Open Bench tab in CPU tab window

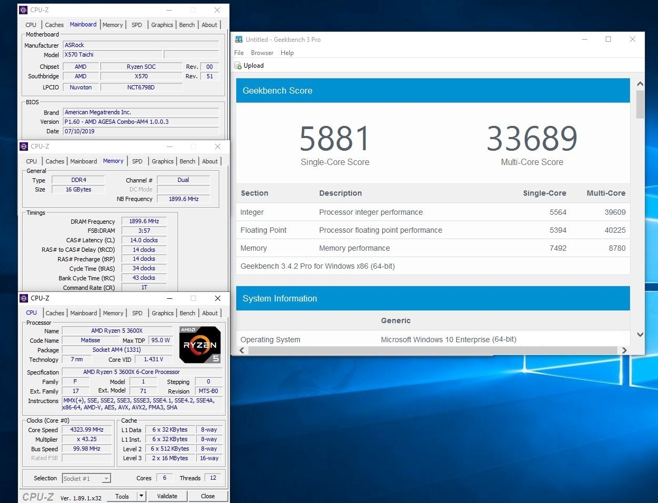pyautogui.click(x=188, y=313)
